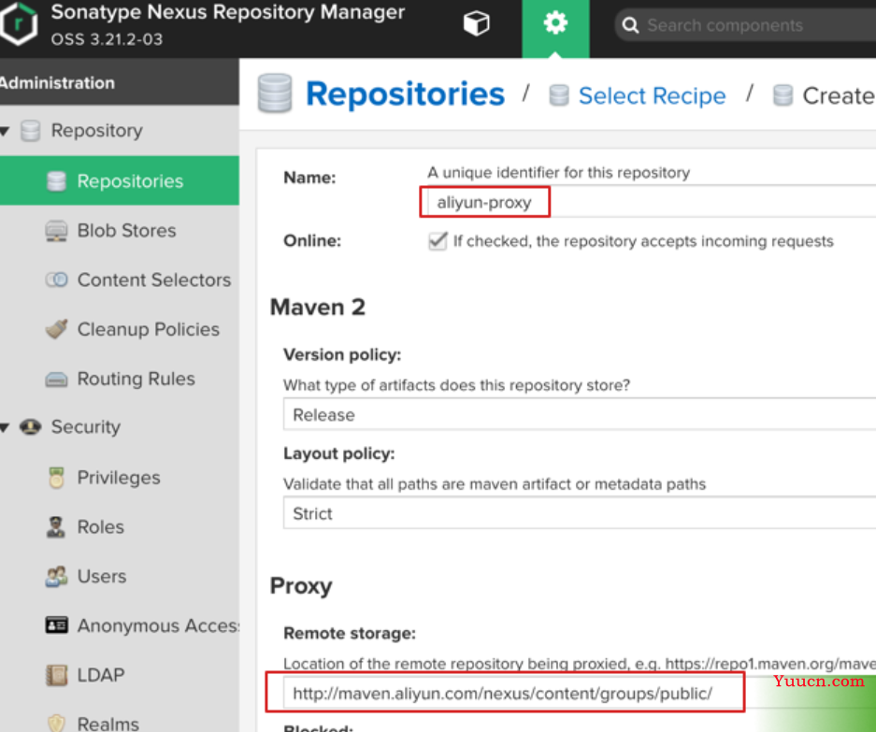Go back to Select Recipe breadcrumb

[x=652, y=95]
